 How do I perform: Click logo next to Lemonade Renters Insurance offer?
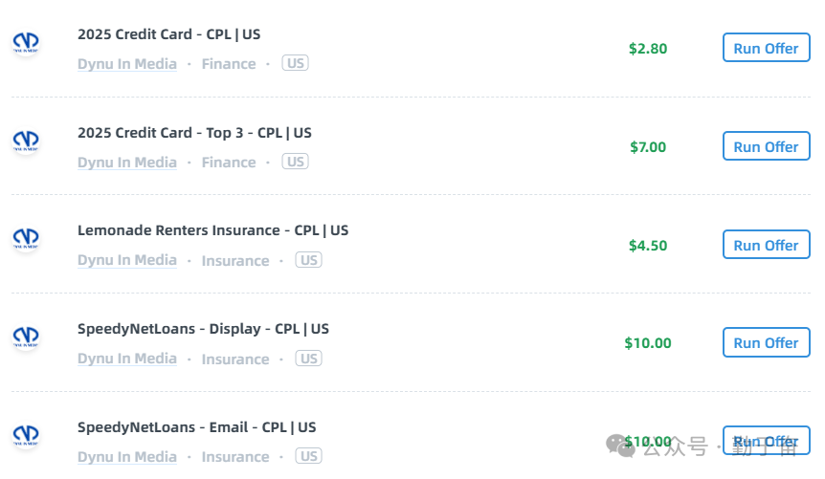tap(25, 238)
